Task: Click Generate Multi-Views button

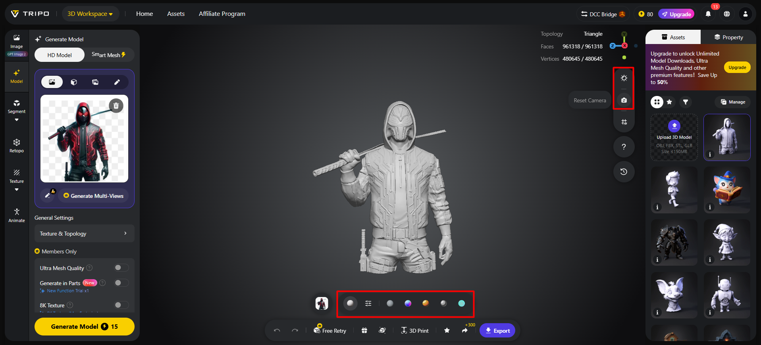Action: [x=94, y=195]
